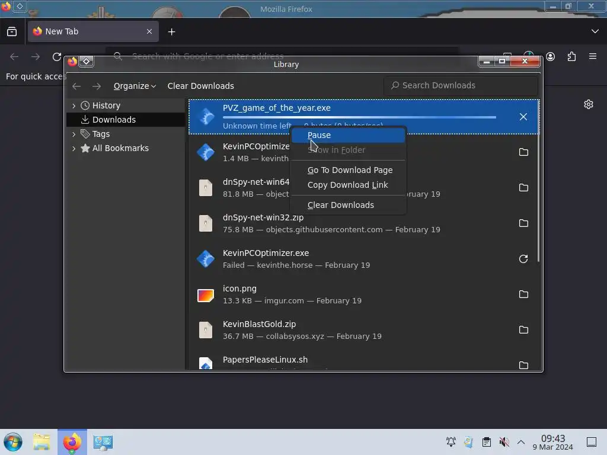Open the list all tabs dropdown
This screenshot has width=607, height=455.
[595, 31]
